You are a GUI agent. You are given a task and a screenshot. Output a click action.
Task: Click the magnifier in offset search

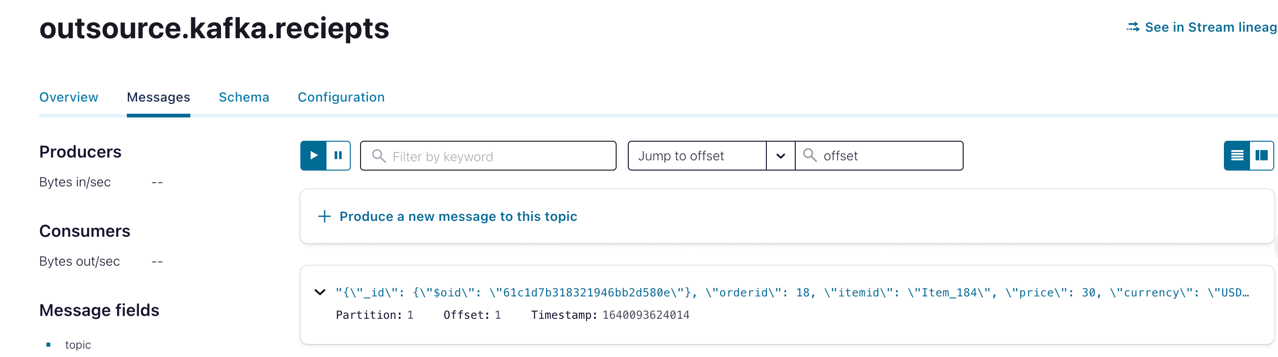click(810, 155)
